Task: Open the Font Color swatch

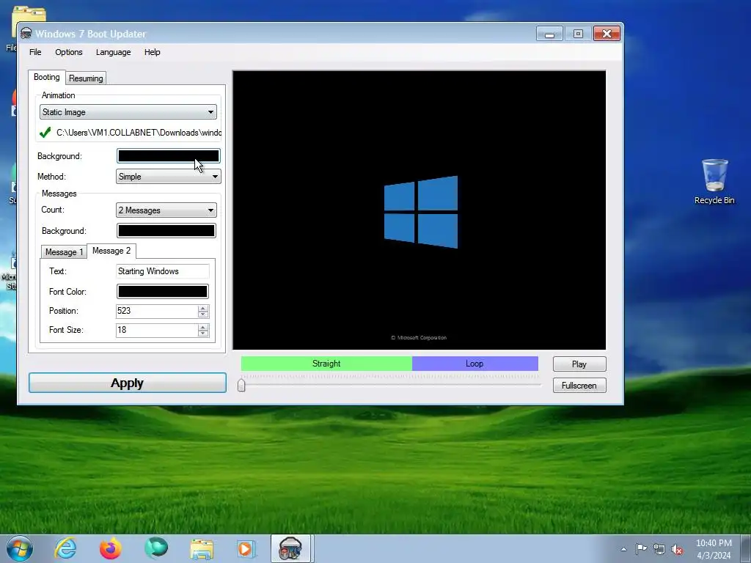Action: 162,292
